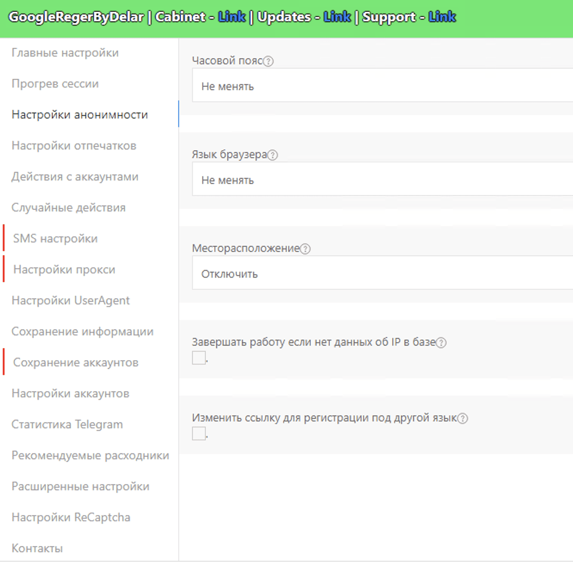Open Настройки отпечатков section

point(74,146)
